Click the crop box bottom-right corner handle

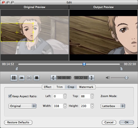(33, 41)
